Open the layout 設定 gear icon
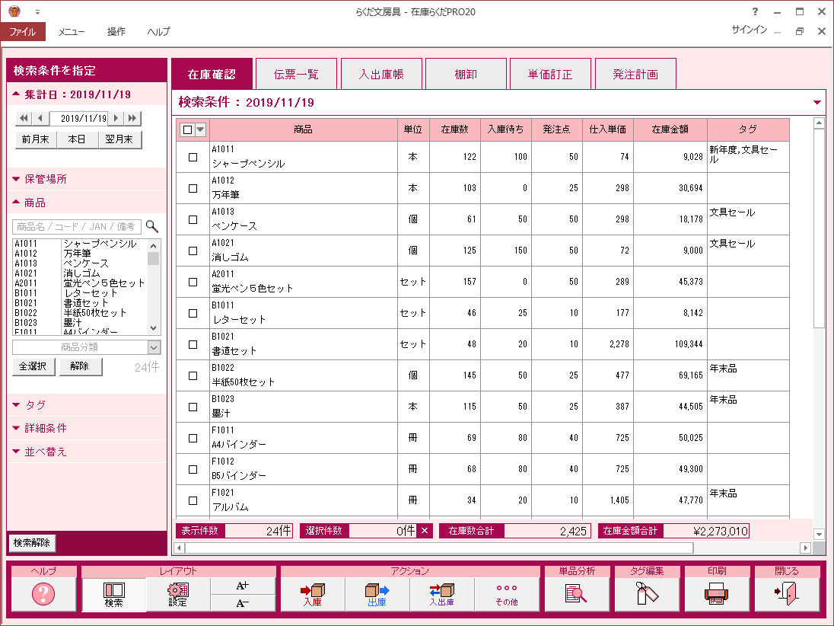 tap(178, 594)
